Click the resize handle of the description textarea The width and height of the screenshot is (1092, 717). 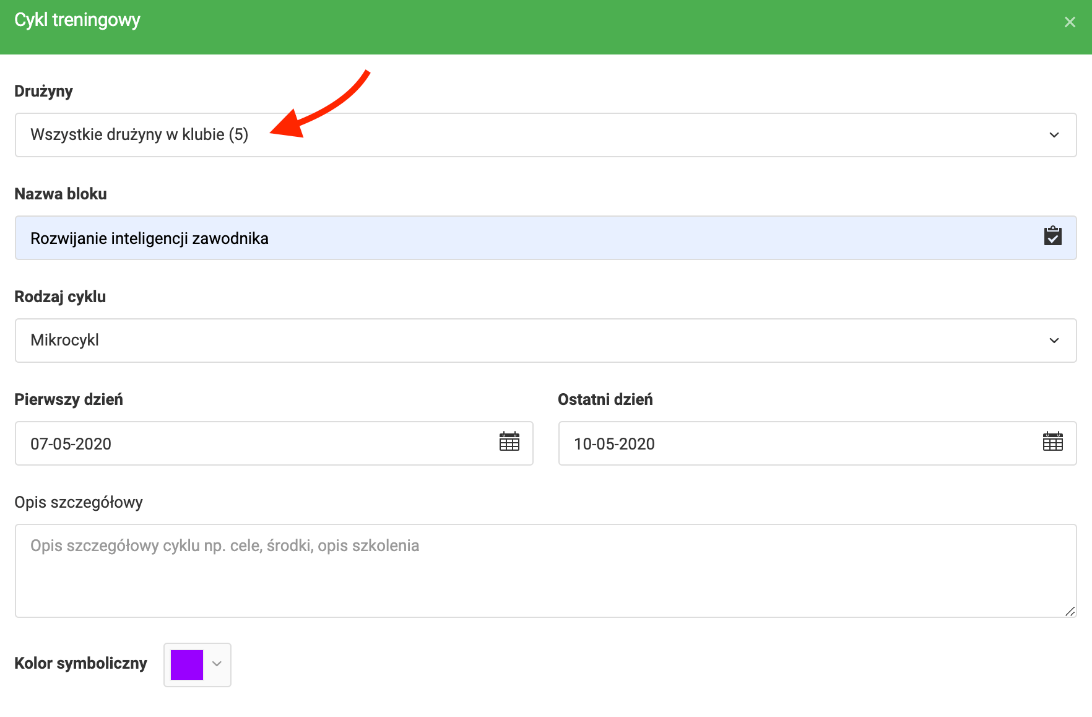(x=1070, y=611)
